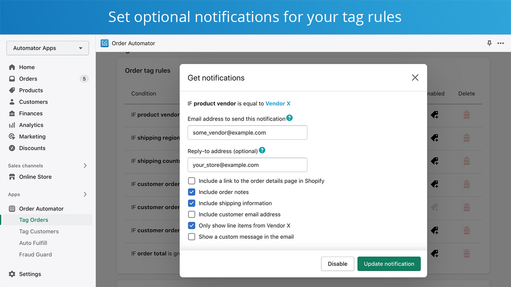Click the Marketing target icon
The width and height of the screenshot is (511, 287).
click(x=12, y=136)
